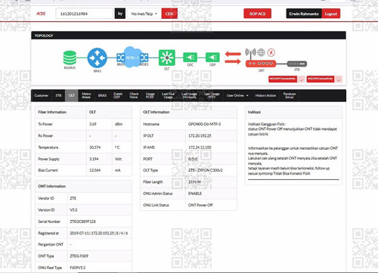Click the Logout button

[330, 14]
